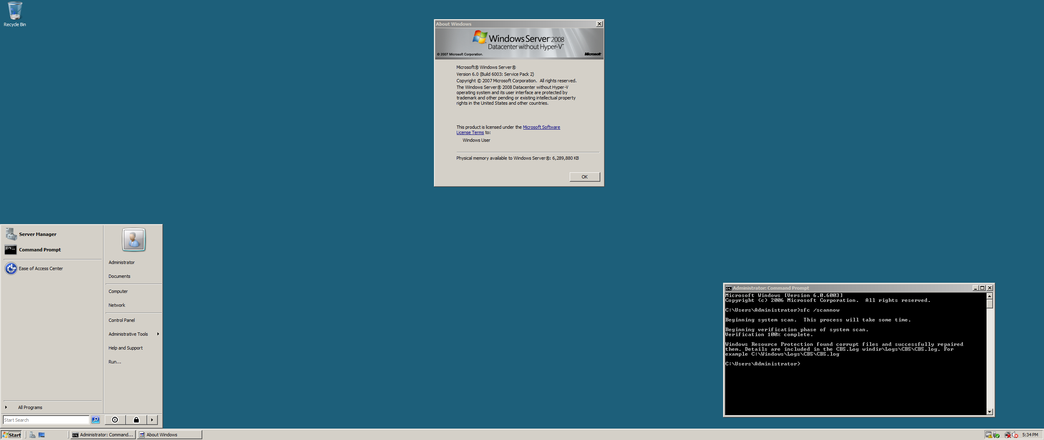
Task: Click the VMware Tools tray icon
Action: 989,435
